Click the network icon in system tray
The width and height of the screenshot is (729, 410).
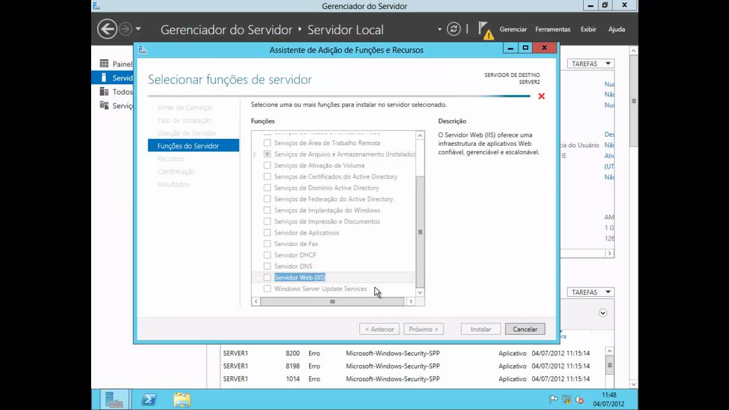(x=567, y=400)
